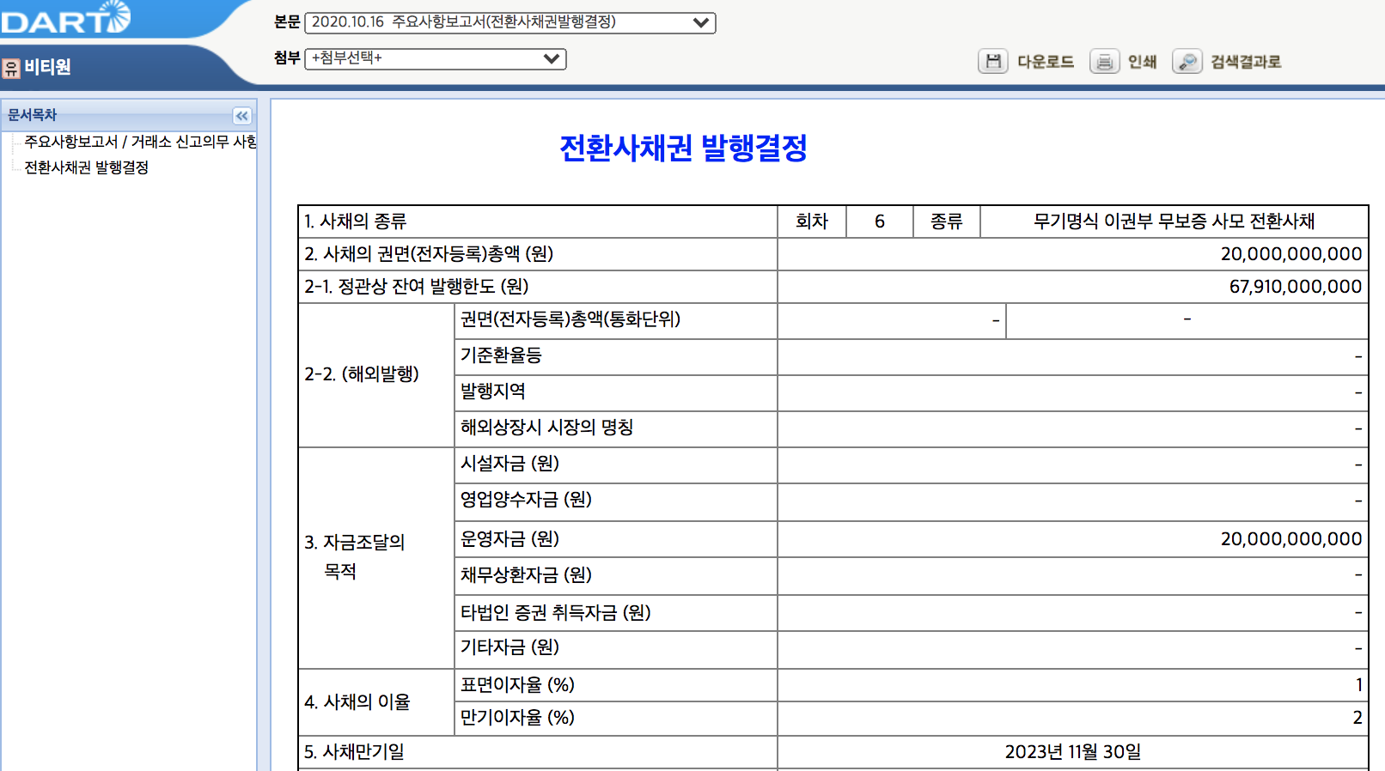This screenshot has height=771, width=1385.
Task: Click the 시설자금 (원) label
Action: [509, 464]
